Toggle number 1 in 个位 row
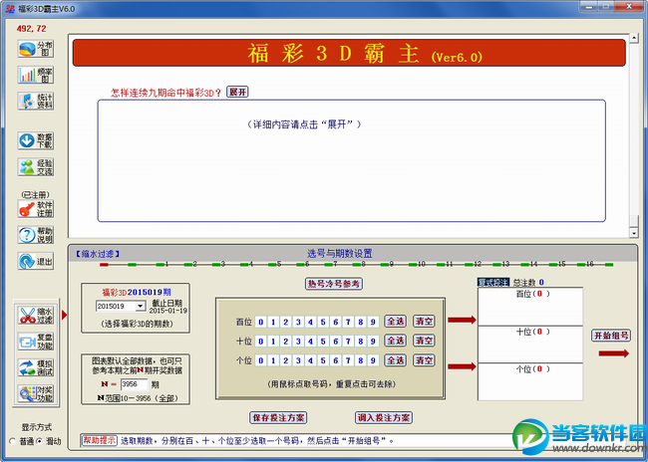648x462 pixels. pos(273,360)
